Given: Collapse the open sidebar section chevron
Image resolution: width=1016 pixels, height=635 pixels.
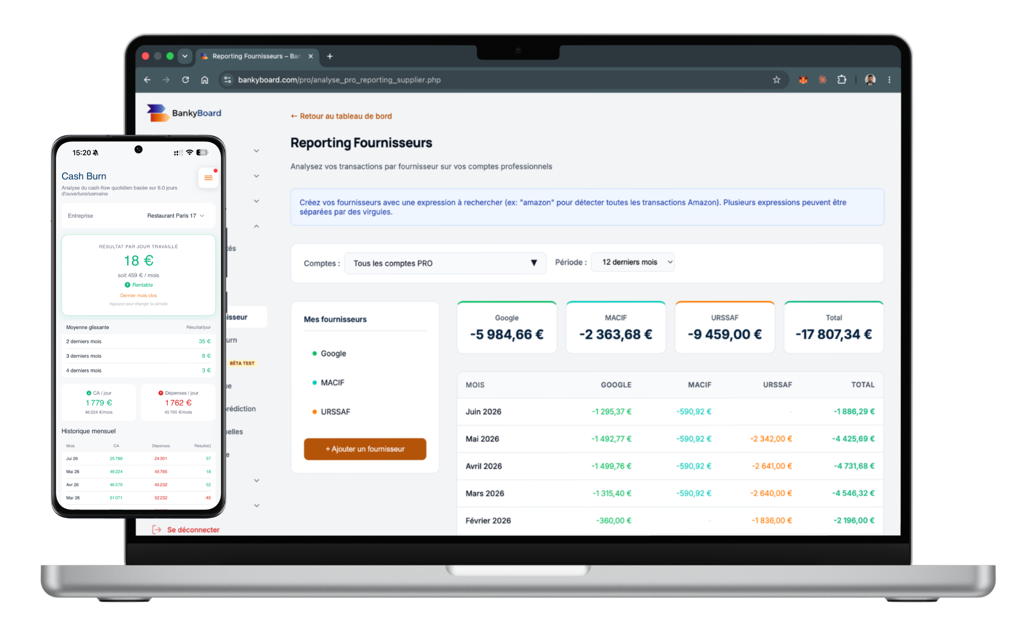Looking at the screenshot, I should [257, 226].
